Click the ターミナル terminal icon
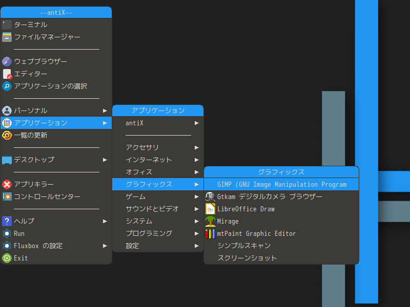Image resolution: width=410 pixels, height=307 pixels. tap(7, 25)
